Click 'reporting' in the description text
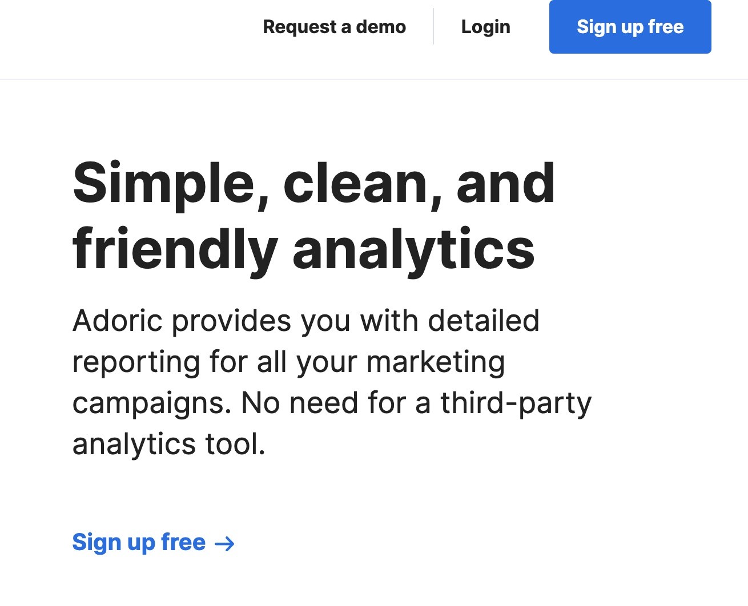 pos(136,362)
